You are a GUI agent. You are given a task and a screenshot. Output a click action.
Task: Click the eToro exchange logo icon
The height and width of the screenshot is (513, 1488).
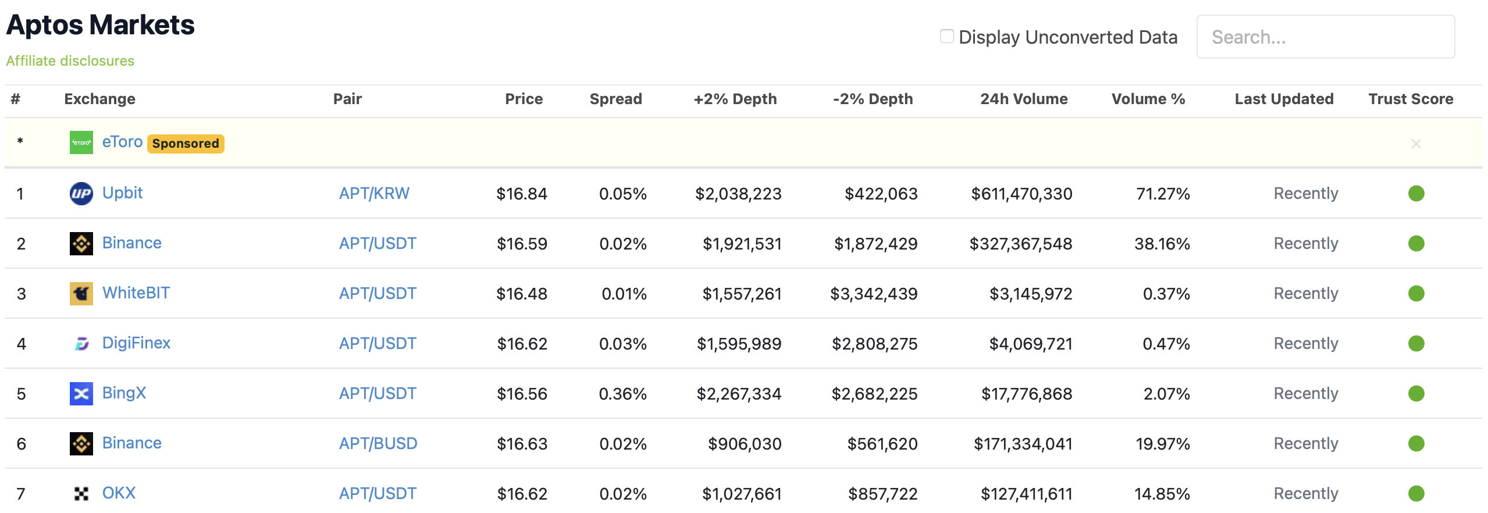coord(81,142)
